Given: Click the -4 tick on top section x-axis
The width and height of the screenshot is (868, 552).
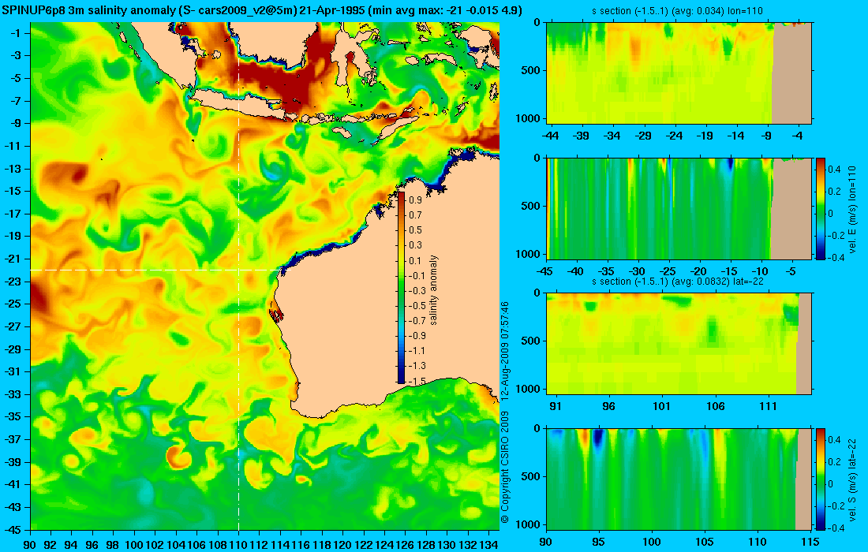Looking at the screenshot, I should pos(797,136).
